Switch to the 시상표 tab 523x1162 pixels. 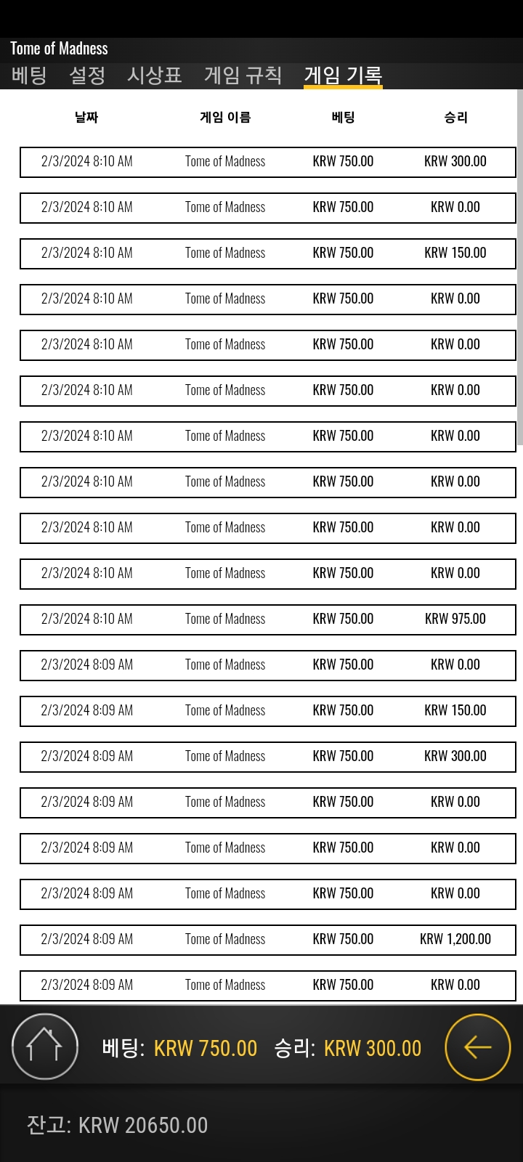154,75
